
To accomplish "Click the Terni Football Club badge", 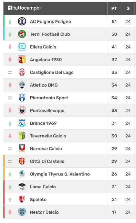I will (x=22, y=34).
